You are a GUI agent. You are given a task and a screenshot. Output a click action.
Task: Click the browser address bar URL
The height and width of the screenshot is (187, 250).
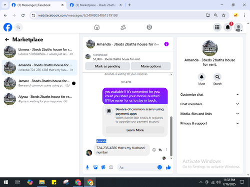tap(78, 15)
